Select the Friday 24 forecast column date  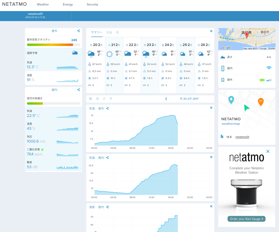[168, 45]
